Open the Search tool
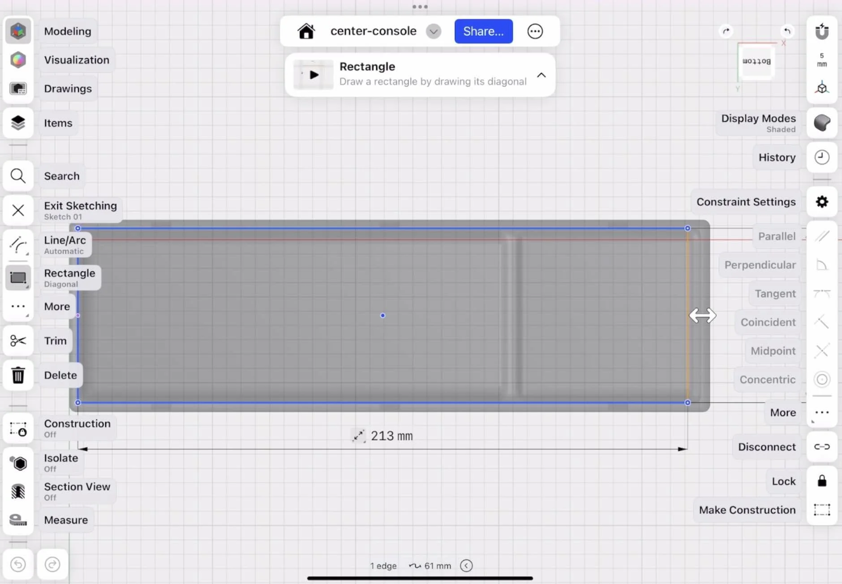This screenshot has height=584, width=842. pos(18,176)
